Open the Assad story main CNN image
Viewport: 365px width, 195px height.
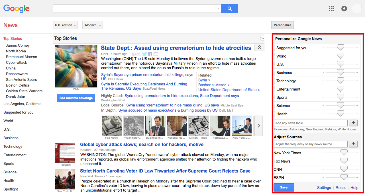[x=76, y=66]
